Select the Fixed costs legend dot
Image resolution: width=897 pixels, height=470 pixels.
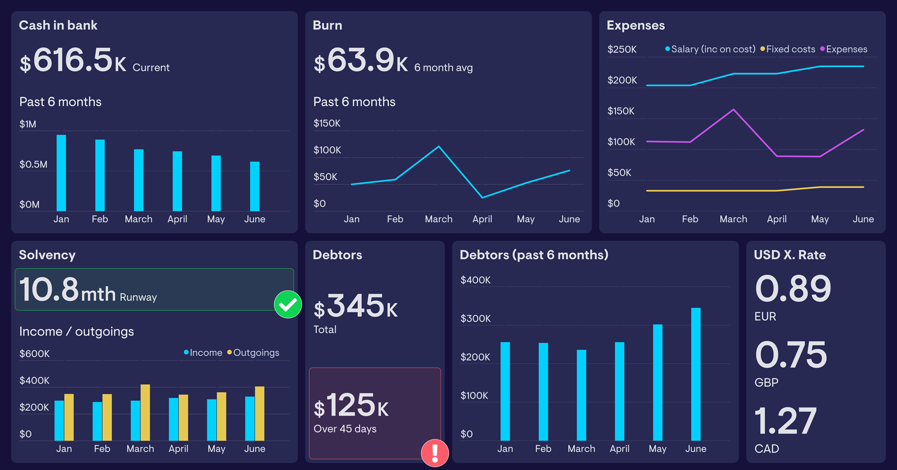763,49
